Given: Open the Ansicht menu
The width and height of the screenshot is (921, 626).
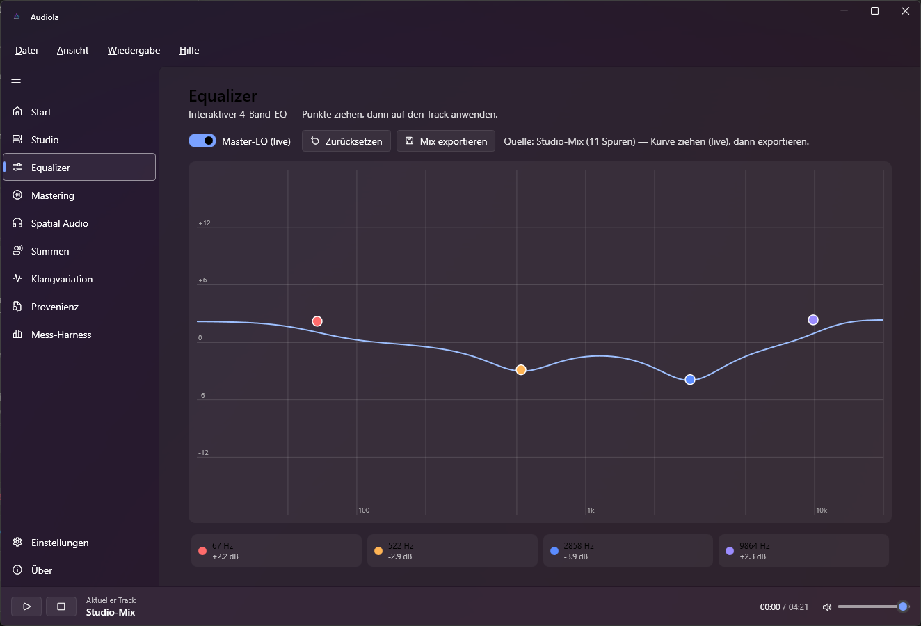Looking at the screenshot, I should pos(72,50).
